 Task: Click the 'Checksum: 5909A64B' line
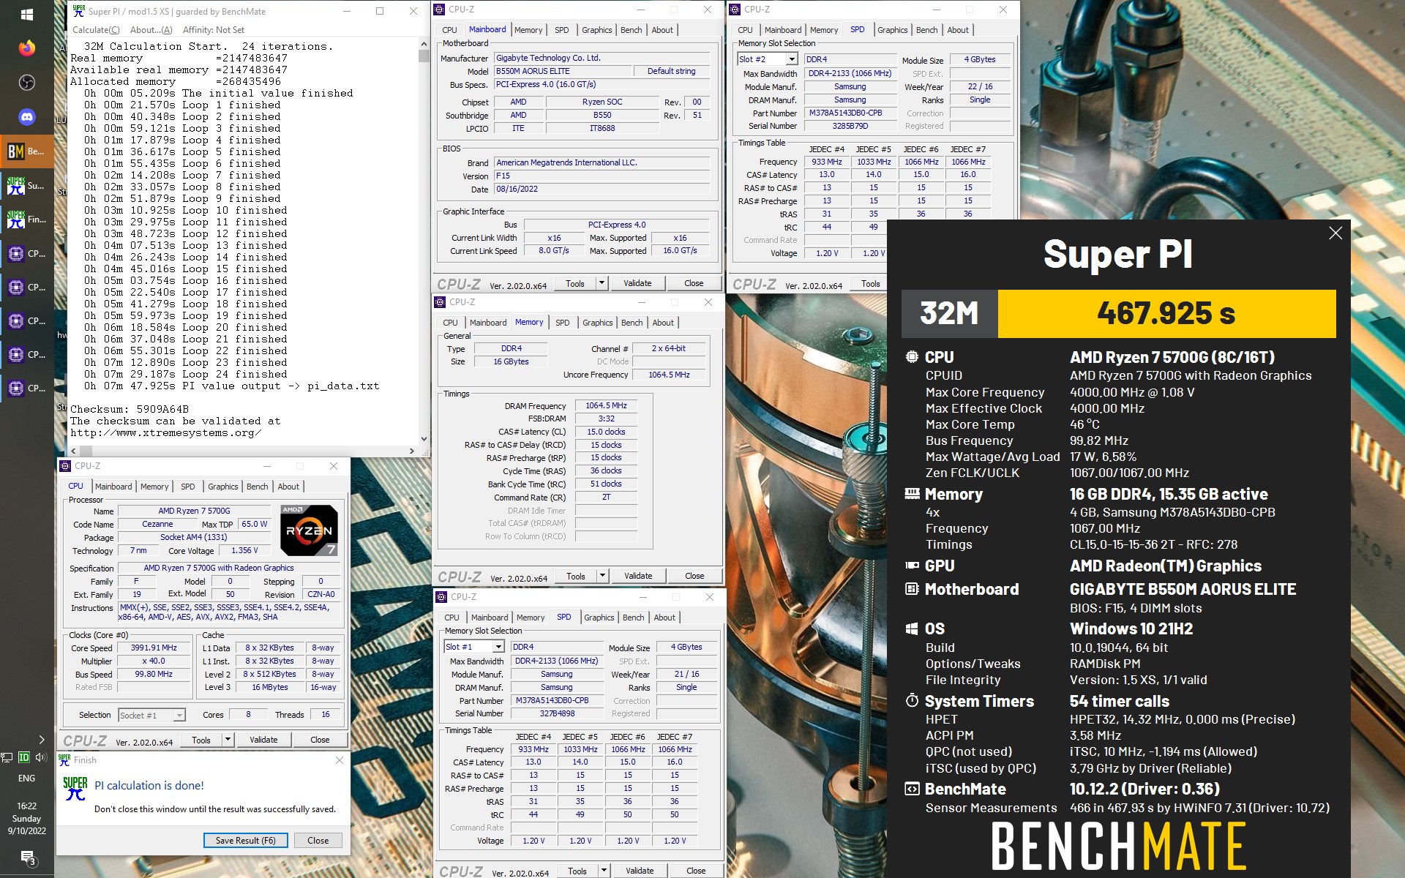(x=130, y=409)
